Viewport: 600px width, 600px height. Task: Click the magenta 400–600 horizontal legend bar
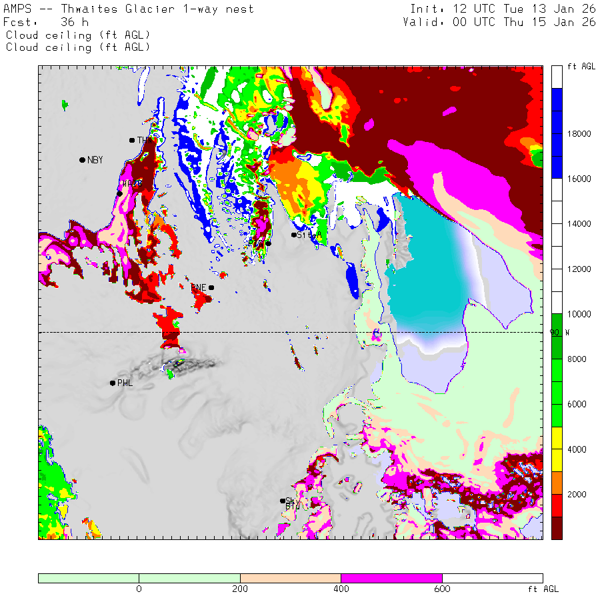coord(391,578)
